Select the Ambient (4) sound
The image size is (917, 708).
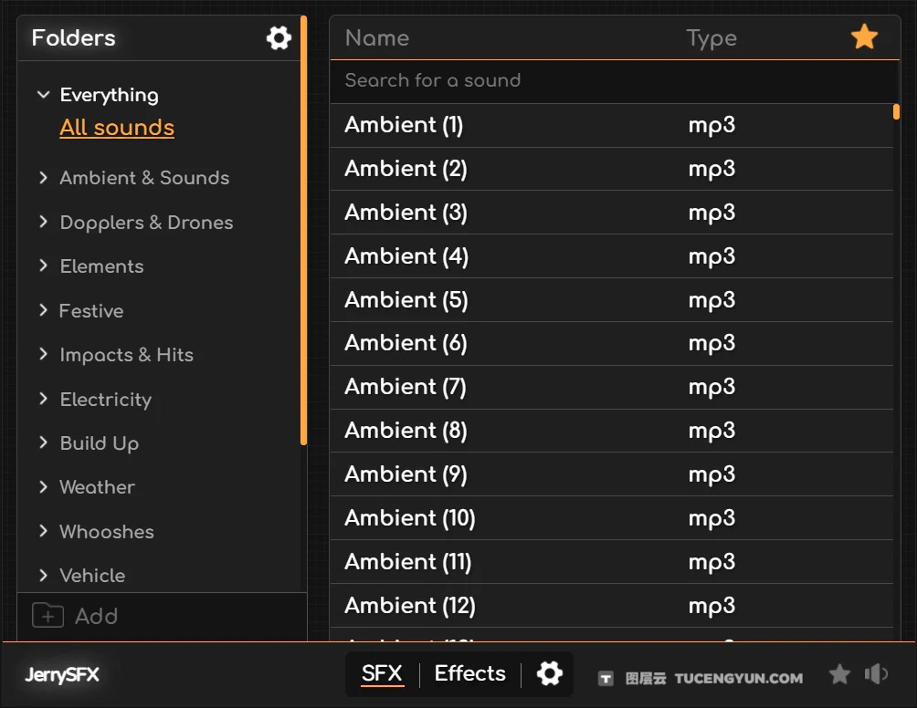click(x=612, y=256)
